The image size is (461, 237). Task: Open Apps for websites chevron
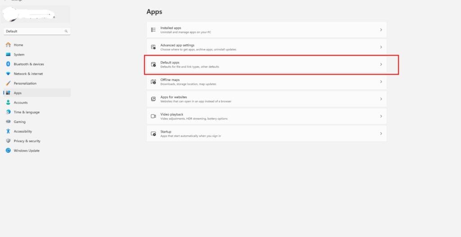click(381, 99)
